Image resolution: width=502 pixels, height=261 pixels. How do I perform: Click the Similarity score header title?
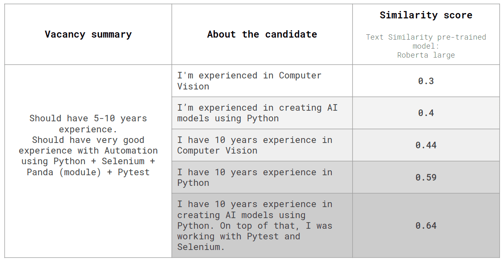click(426, 16)
